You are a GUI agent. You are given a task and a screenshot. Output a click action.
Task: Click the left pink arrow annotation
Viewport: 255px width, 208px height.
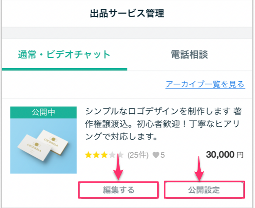pyautogui.click(x=118, y=168)
